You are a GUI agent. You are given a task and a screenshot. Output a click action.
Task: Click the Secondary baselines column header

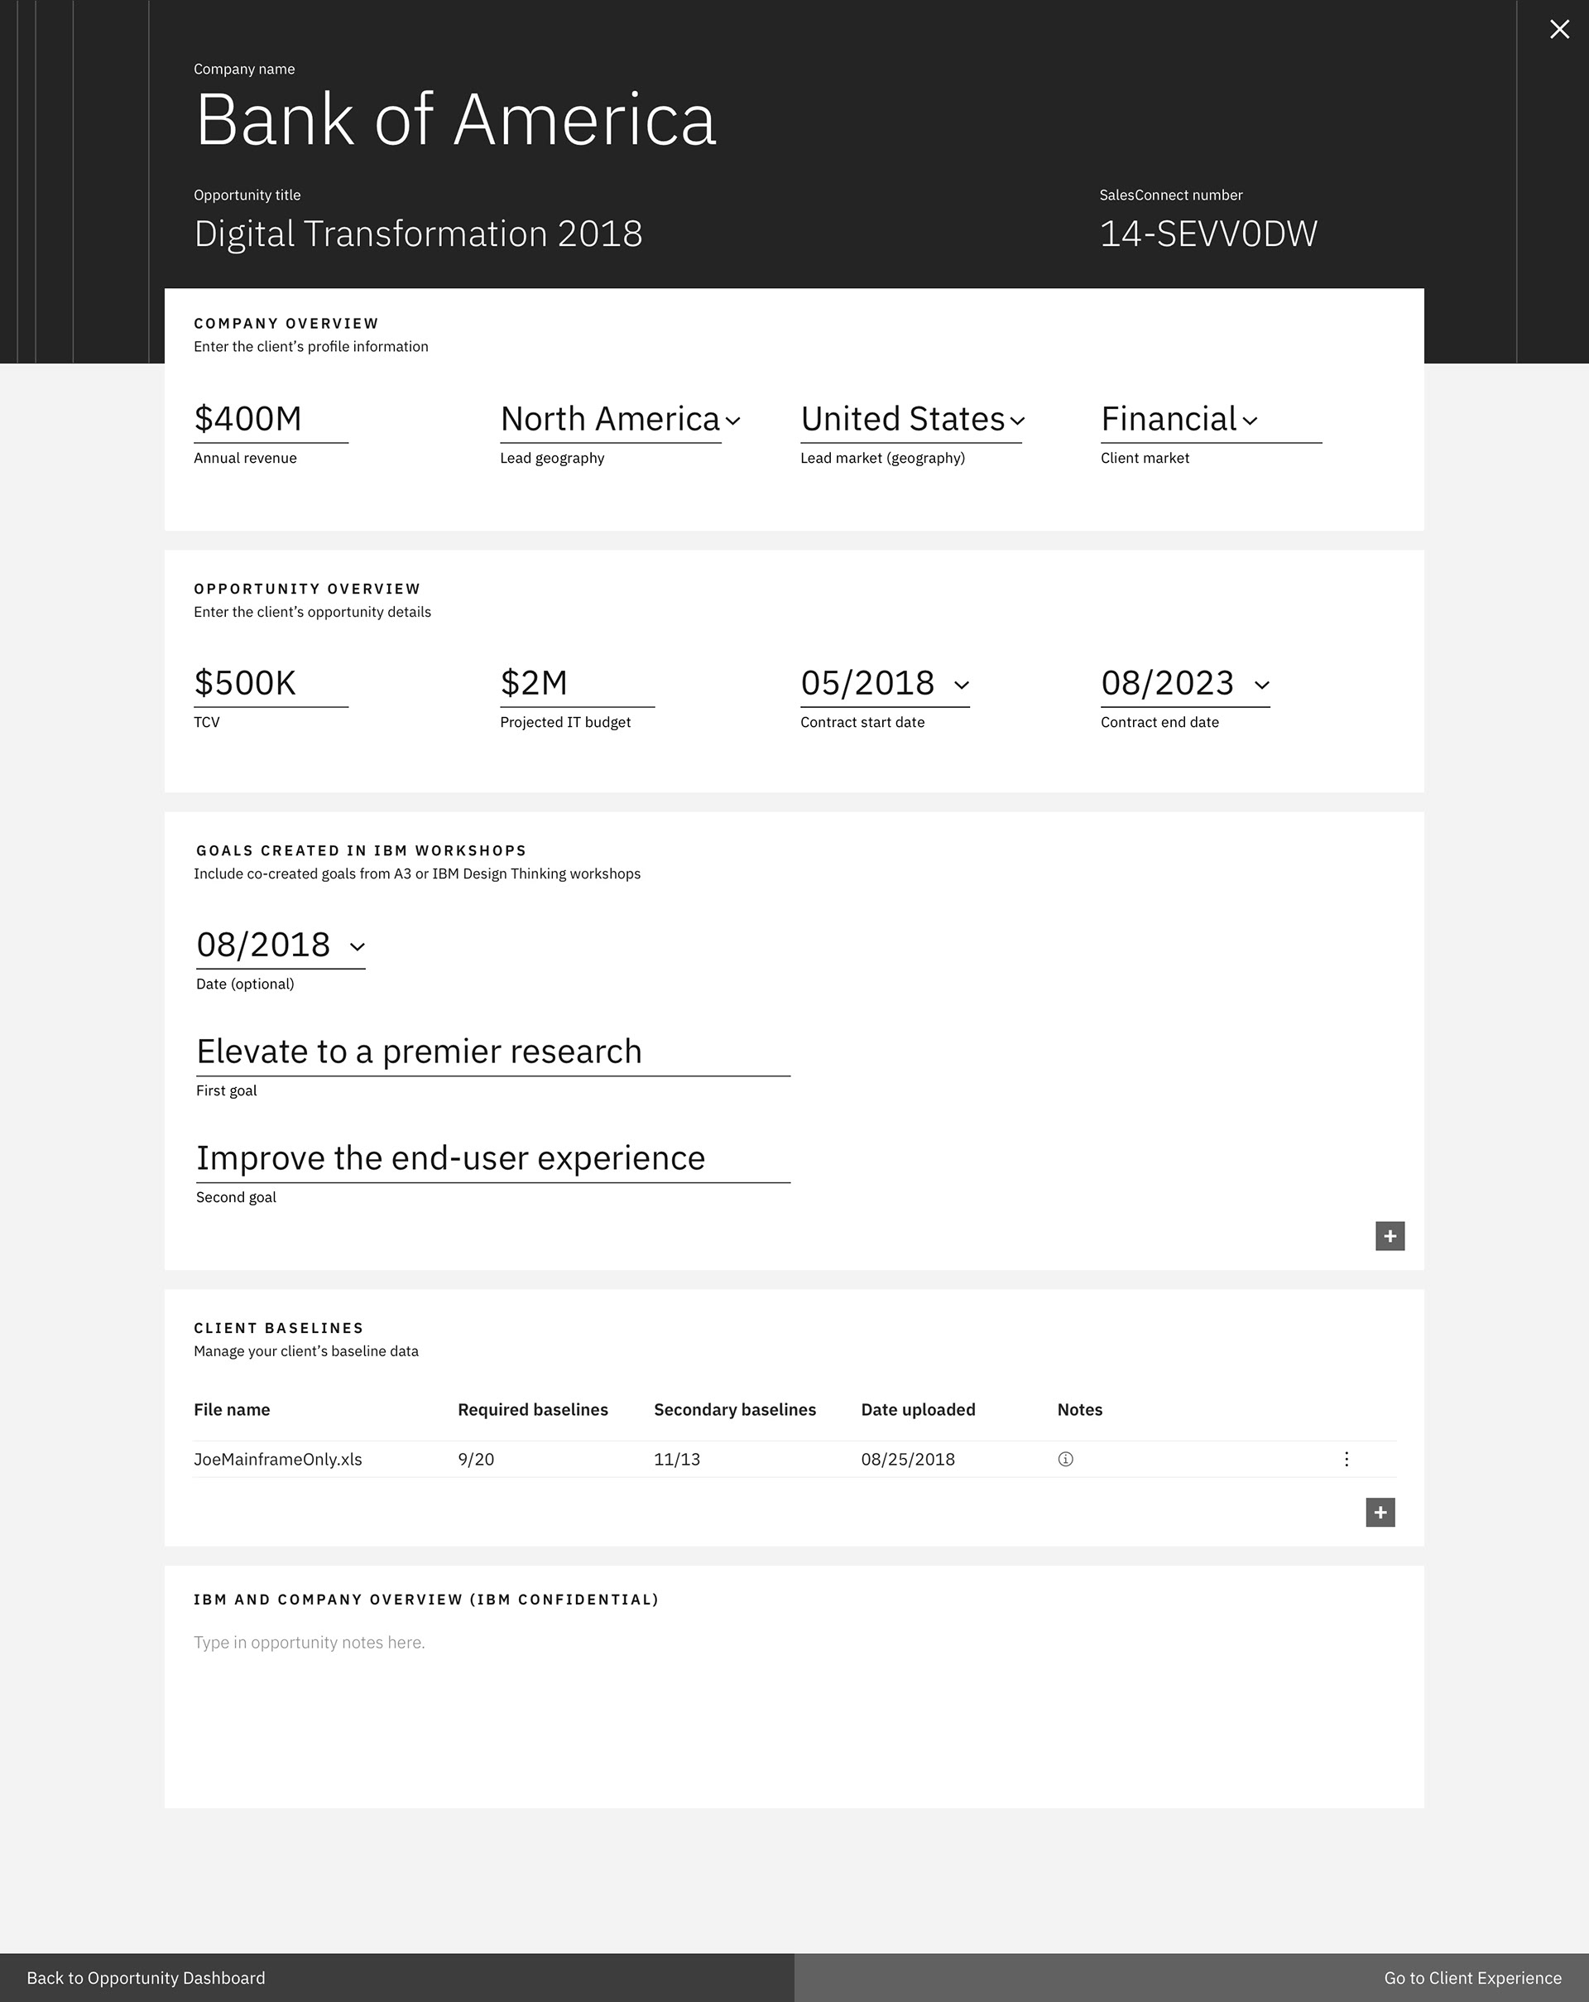pyautogui.click(x=735, y=1409)
